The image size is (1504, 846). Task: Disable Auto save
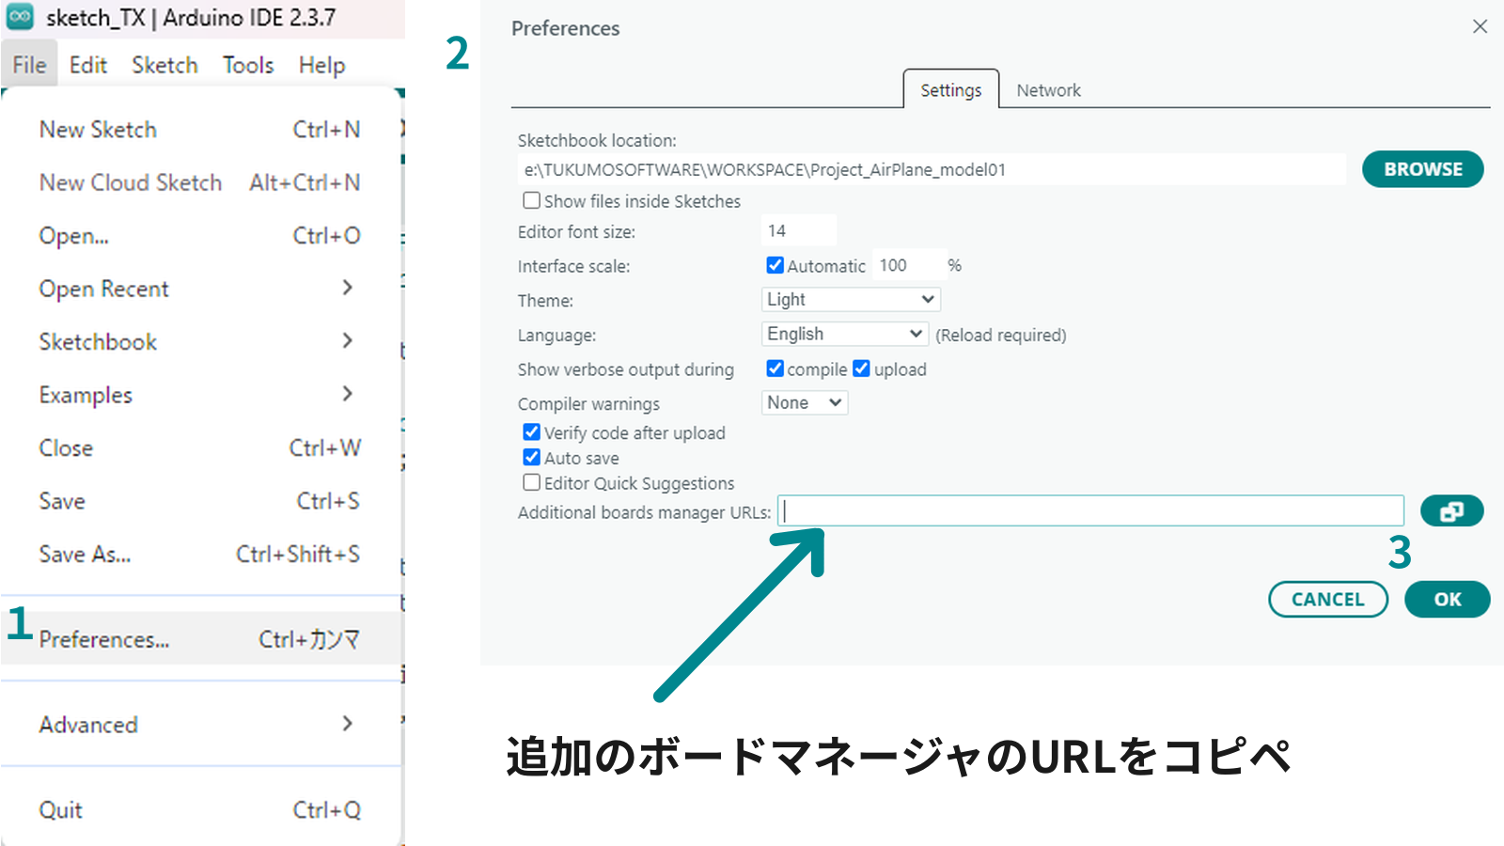[x=531, y=457]
